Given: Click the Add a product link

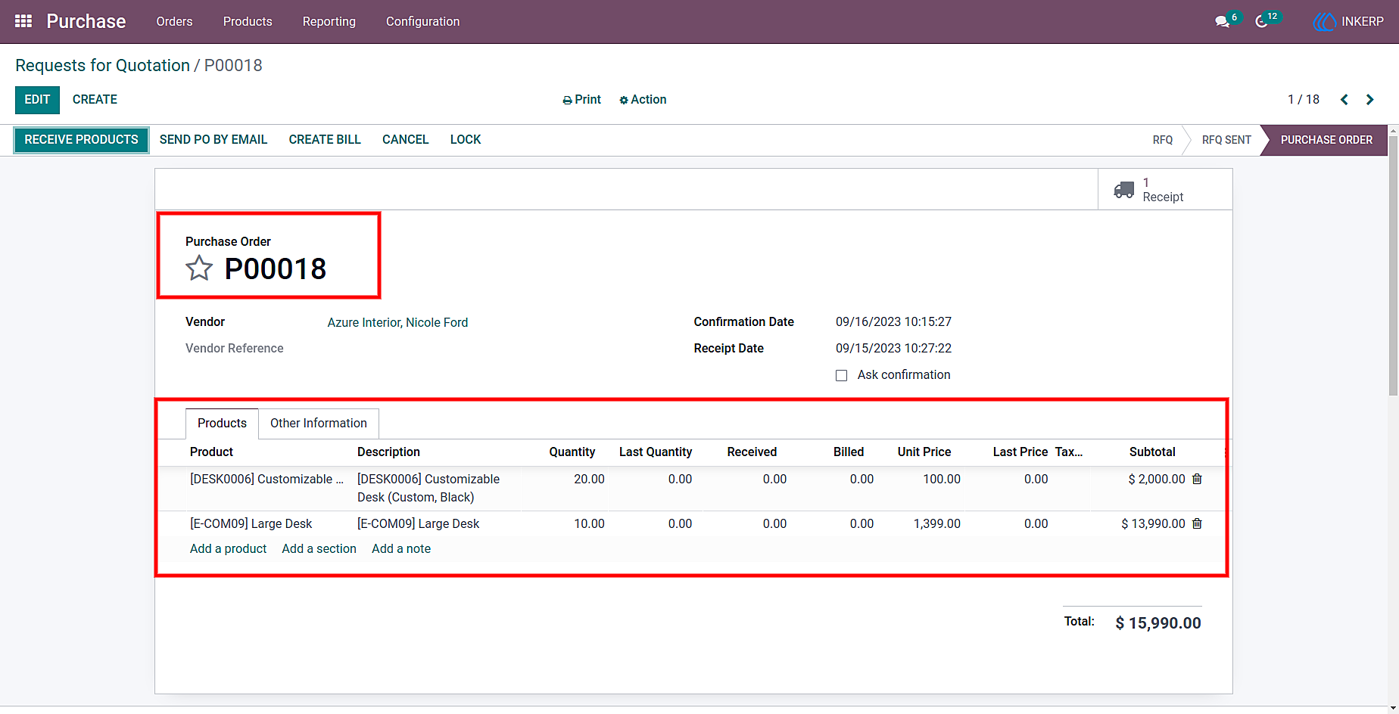Looking at the screenshot, I should tap(228, 549).
